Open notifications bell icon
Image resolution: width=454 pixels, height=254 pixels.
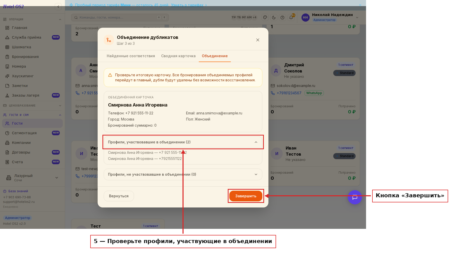pos(291,18)
